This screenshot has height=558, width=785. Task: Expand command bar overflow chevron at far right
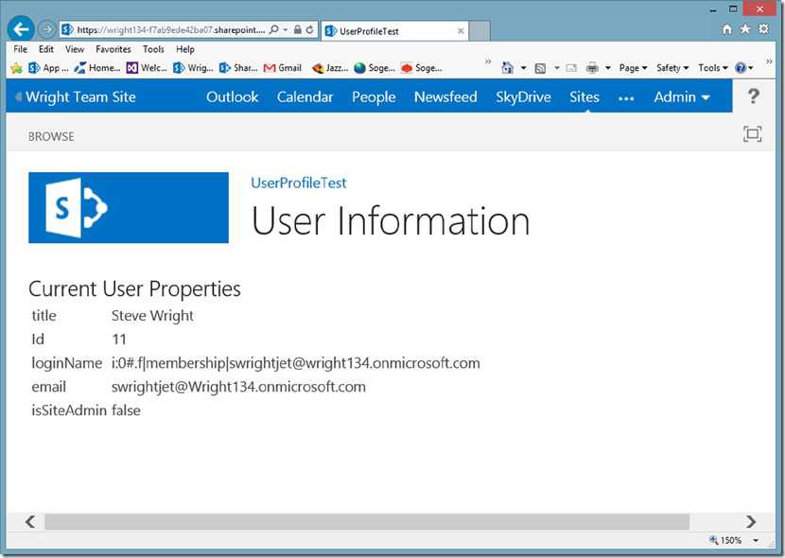(769, 61)
